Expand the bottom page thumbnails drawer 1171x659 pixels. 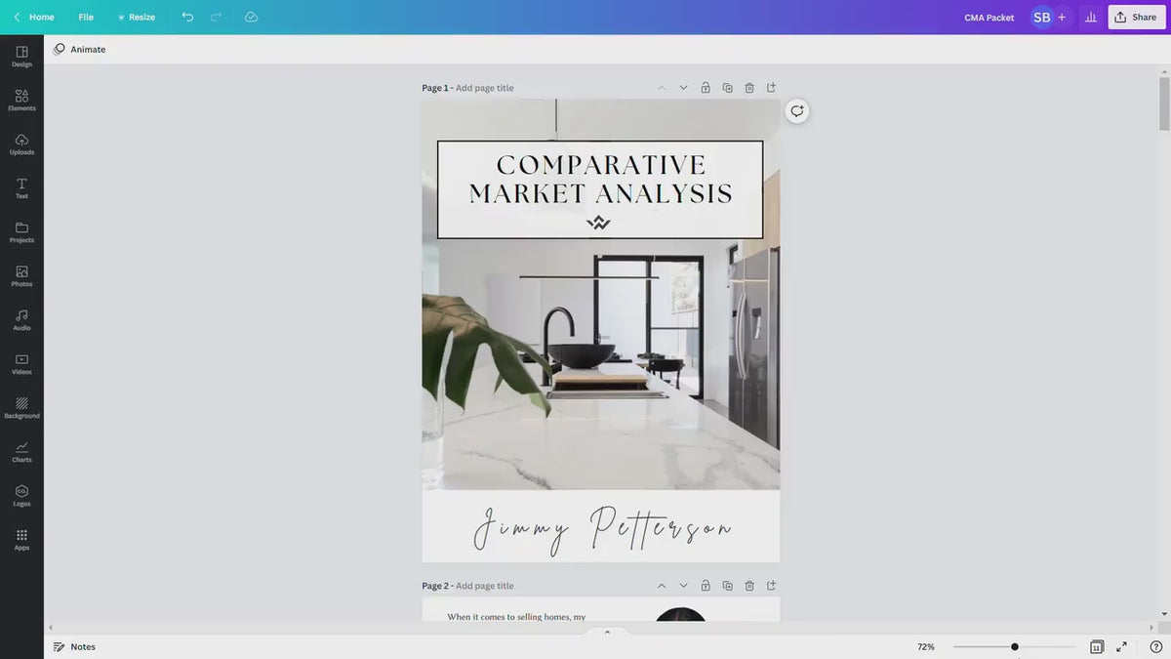point(607,632)
